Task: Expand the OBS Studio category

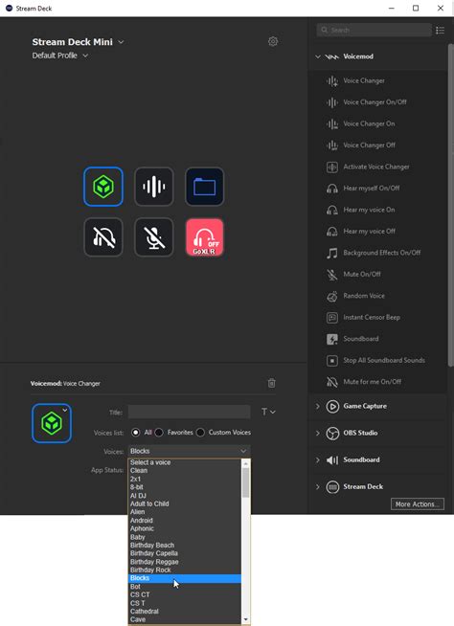Action: [x=318, y=433]
